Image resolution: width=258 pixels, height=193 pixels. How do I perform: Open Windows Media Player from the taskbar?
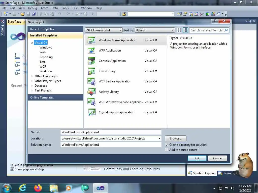[x=69, y=188]
